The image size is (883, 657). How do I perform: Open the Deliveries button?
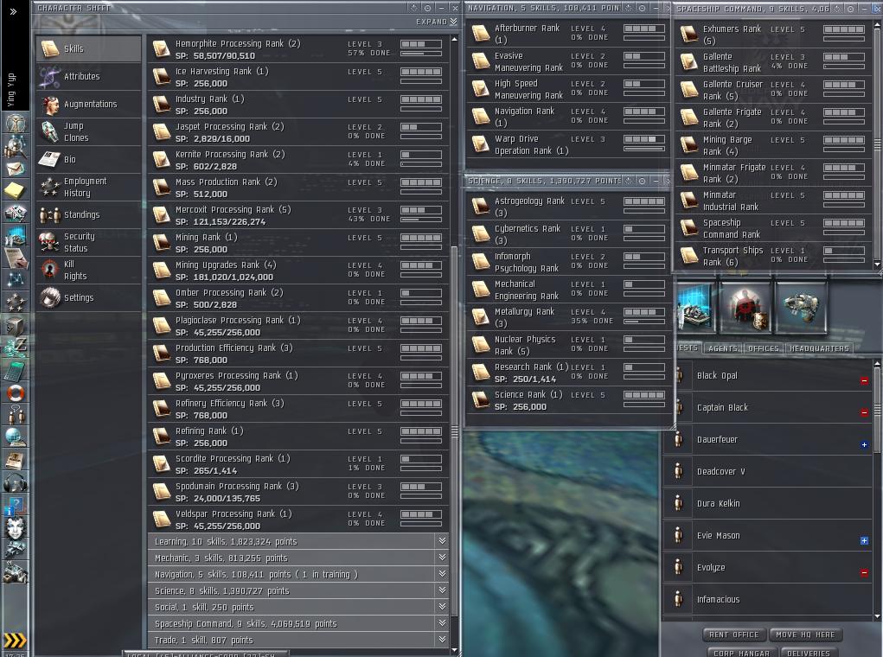click(808, 653)
